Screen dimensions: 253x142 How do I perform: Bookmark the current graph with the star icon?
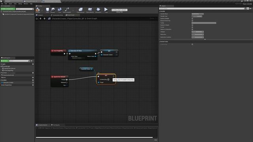coord(37,19)
